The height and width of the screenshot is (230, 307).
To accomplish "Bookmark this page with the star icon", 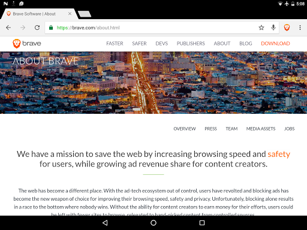I will (x=261, y=28).
